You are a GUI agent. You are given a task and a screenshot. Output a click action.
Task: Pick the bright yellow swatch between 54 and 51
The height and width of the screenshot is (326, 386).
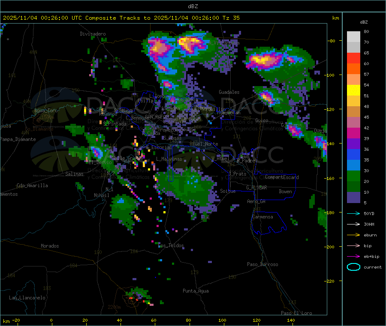(353, 90)
